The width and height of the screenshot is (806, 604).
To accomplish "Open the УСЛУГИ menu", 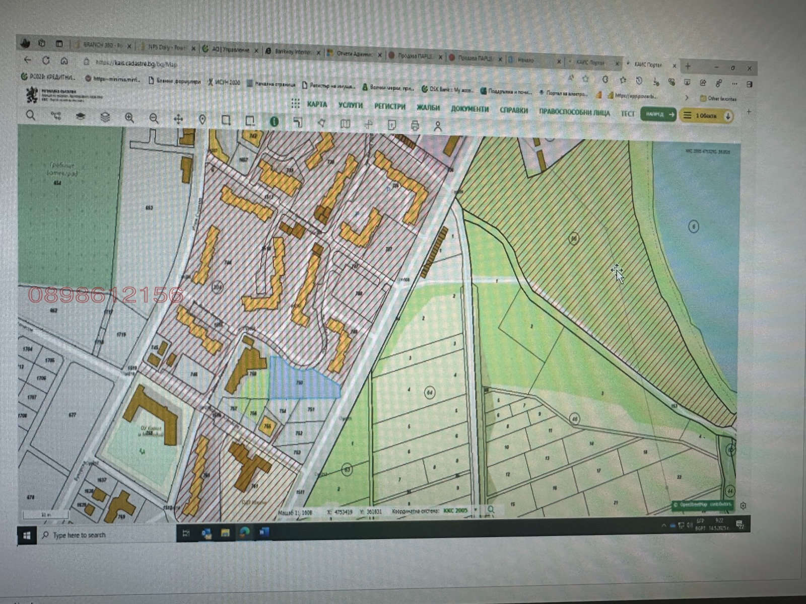I will [350, 105].
